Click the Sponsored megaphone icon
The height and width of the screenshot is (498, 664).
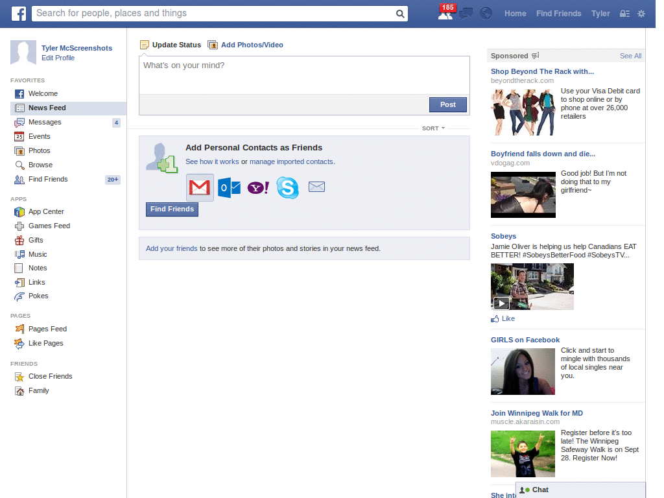click(536, 56)
